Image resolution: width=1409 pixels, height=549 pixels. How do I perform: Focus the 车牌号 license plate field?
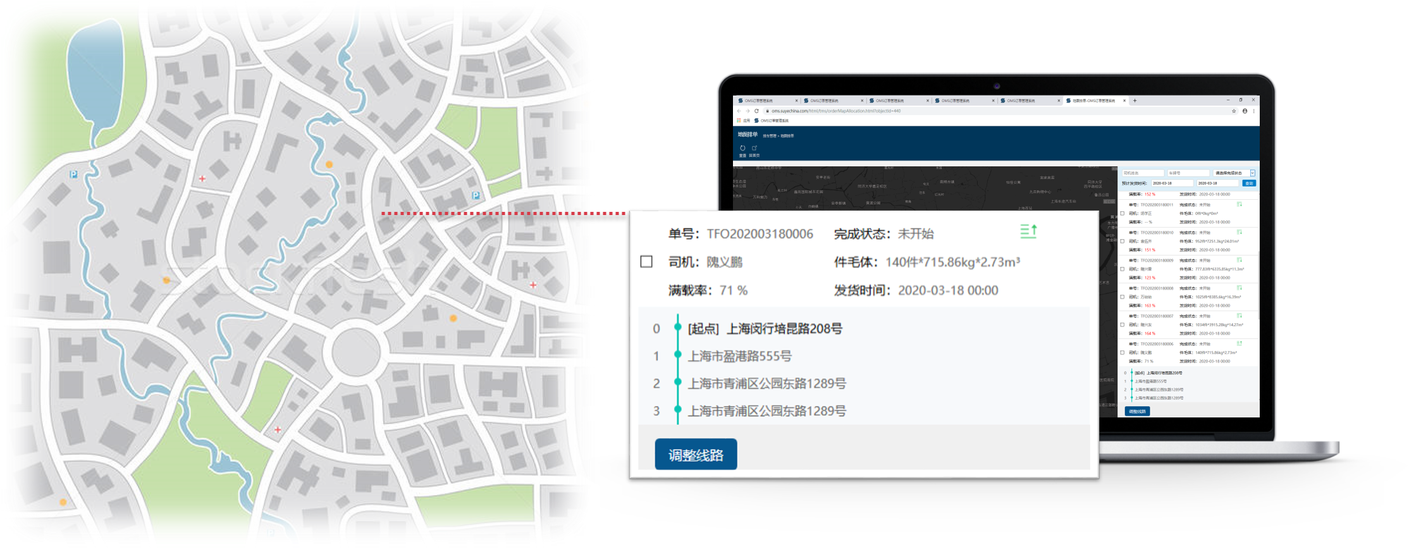point(1188,173)
